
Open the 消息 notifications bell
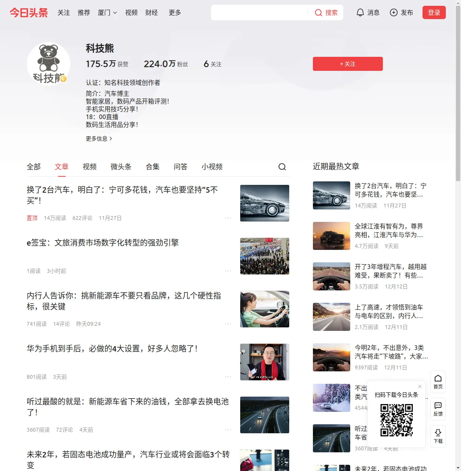[x=360, y=12]
